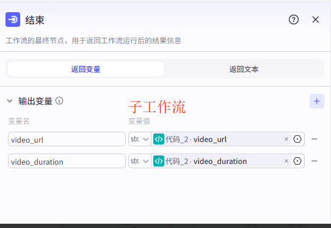Click the code icon in 代码_2 · video_duration
The image size is (331, 228).
(x=159, y=161)
